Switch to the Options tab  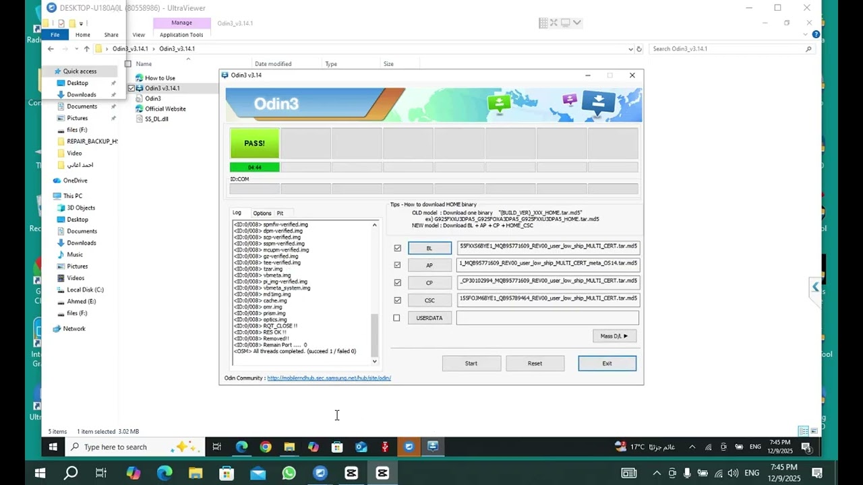pyautogui.click(x=262, y=213)
